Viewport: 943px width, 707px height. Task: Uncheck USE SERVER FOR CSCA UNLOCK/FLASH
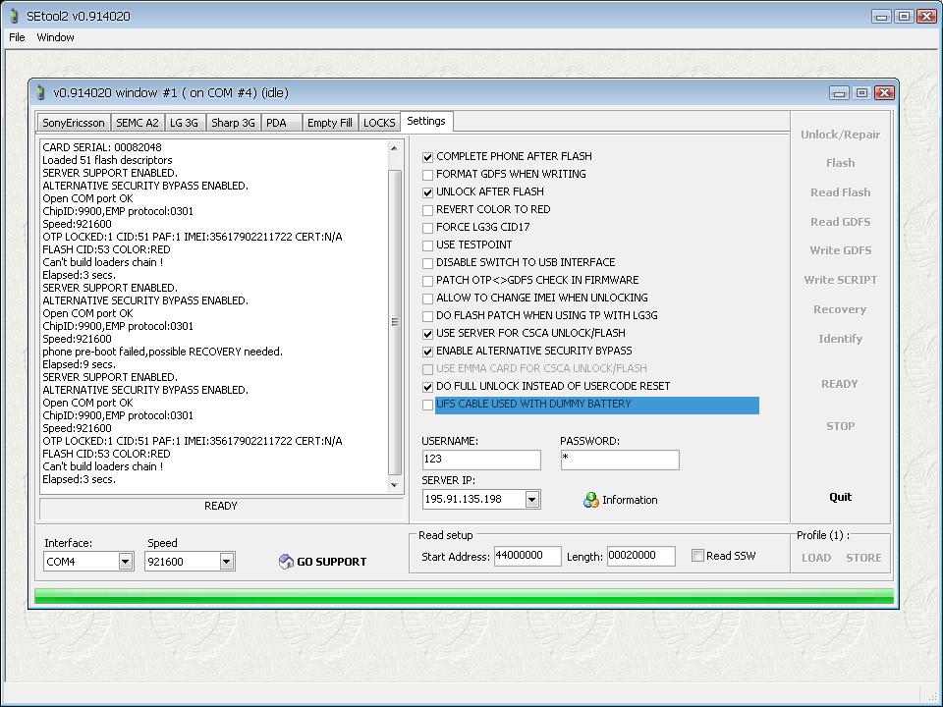coord(427,334)
